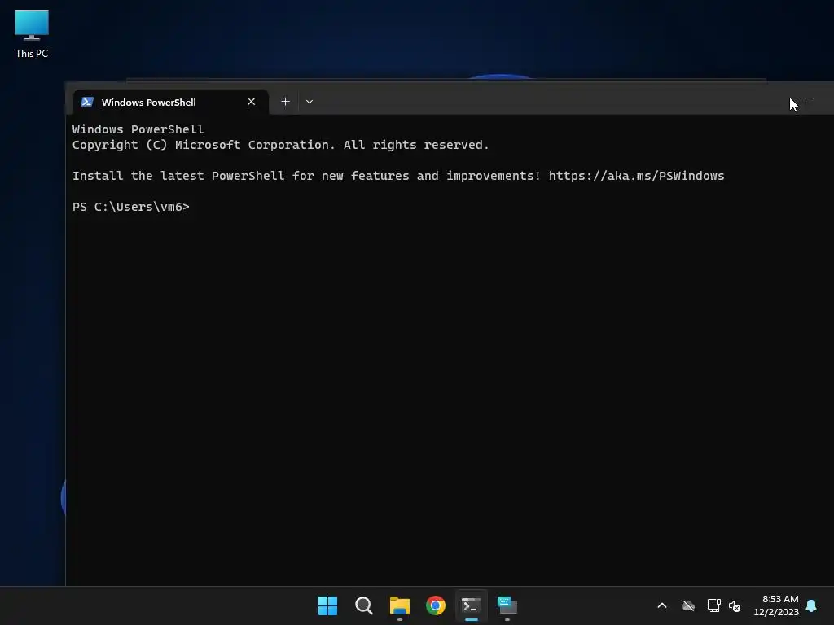This screenshot has height=625, width=834.
Task: Click the muted volume tray icon
Action: [735, 605]
